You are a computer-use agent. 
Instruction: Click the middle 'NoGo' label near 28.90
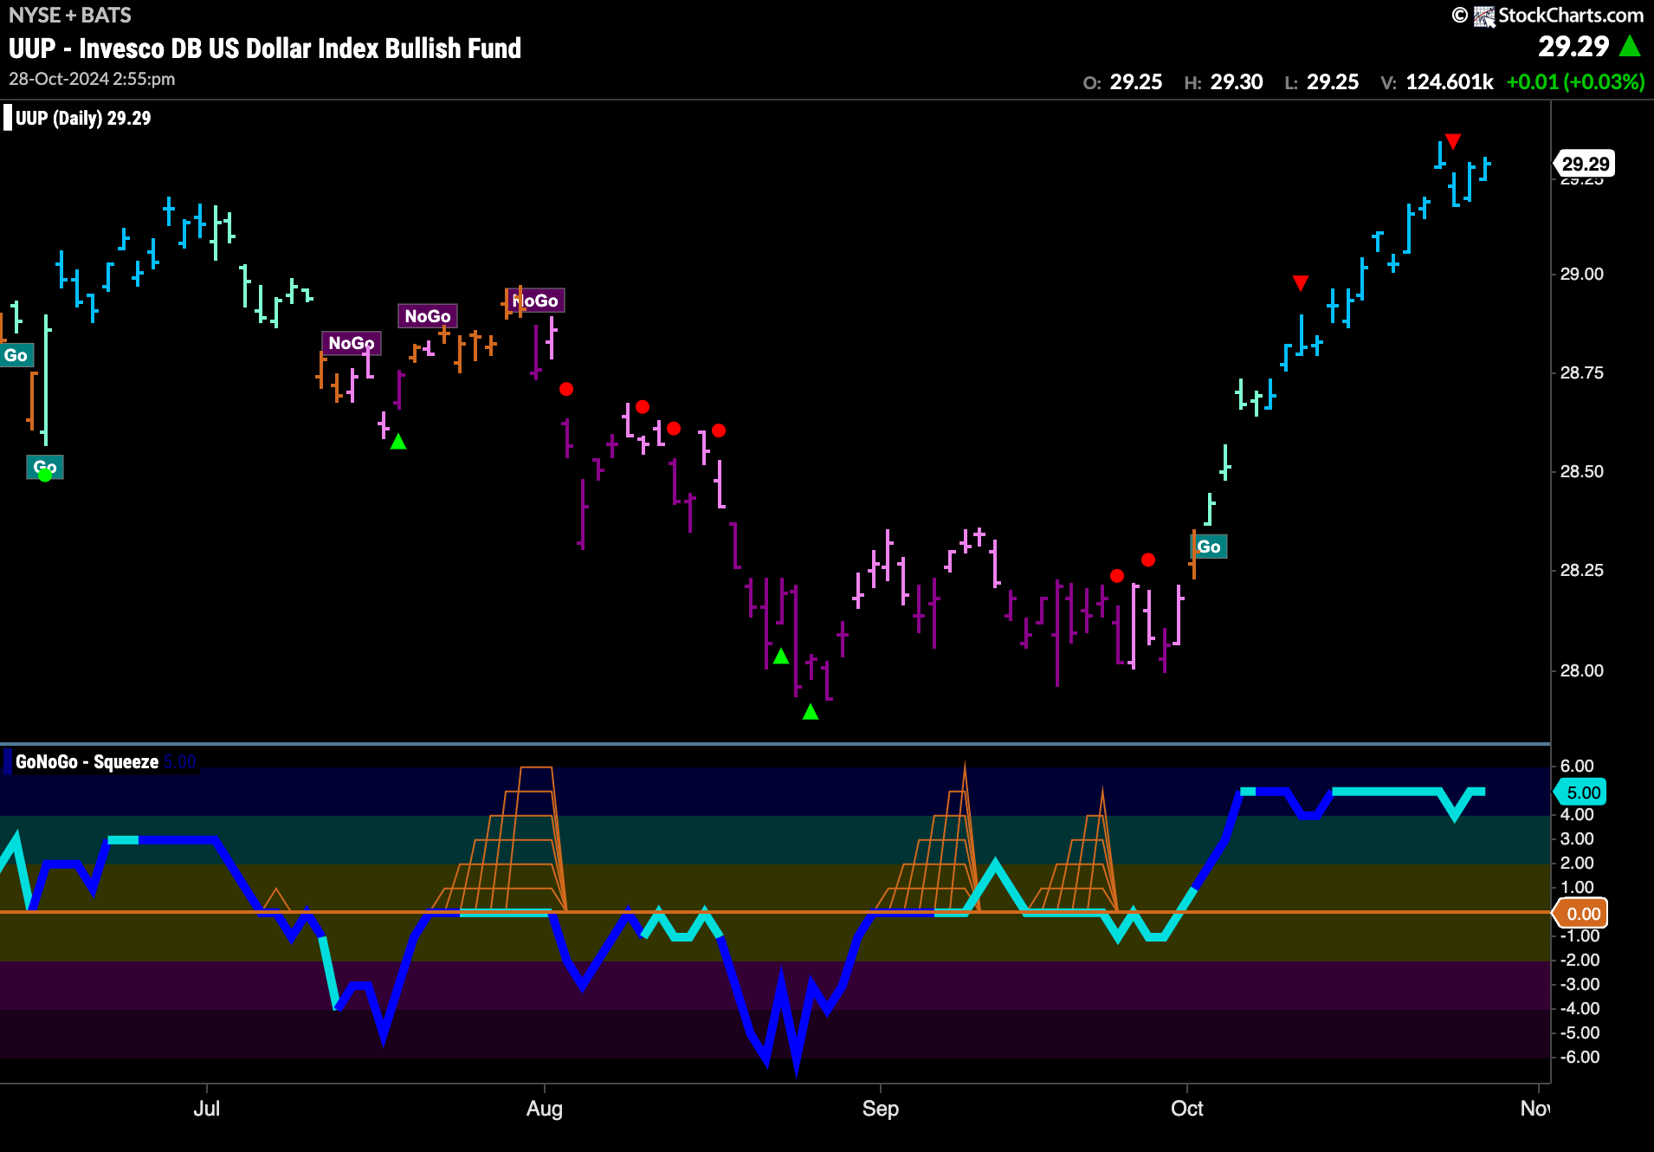(x=427, y=316)
